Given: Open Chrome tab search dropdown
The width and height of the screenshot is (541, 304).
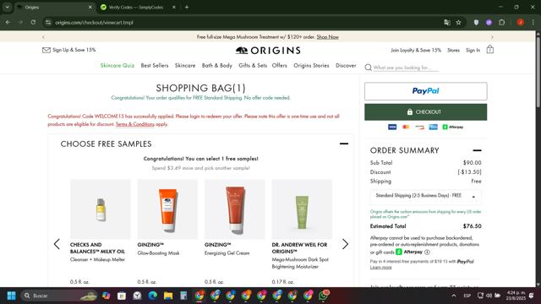Looking at the screenshot, I should pos(7,7).
